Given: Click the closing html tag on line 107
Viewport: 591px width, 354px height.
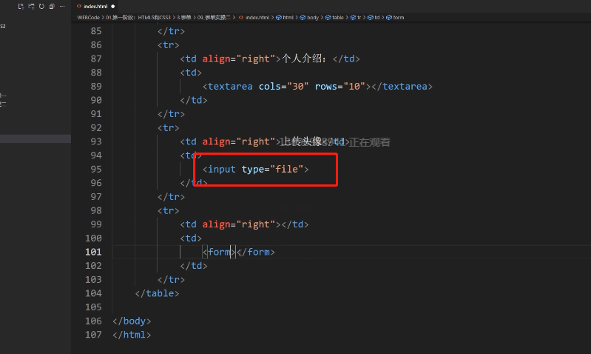Looking at the screenshot, I should pyautogui.click(x=132, y=335).
